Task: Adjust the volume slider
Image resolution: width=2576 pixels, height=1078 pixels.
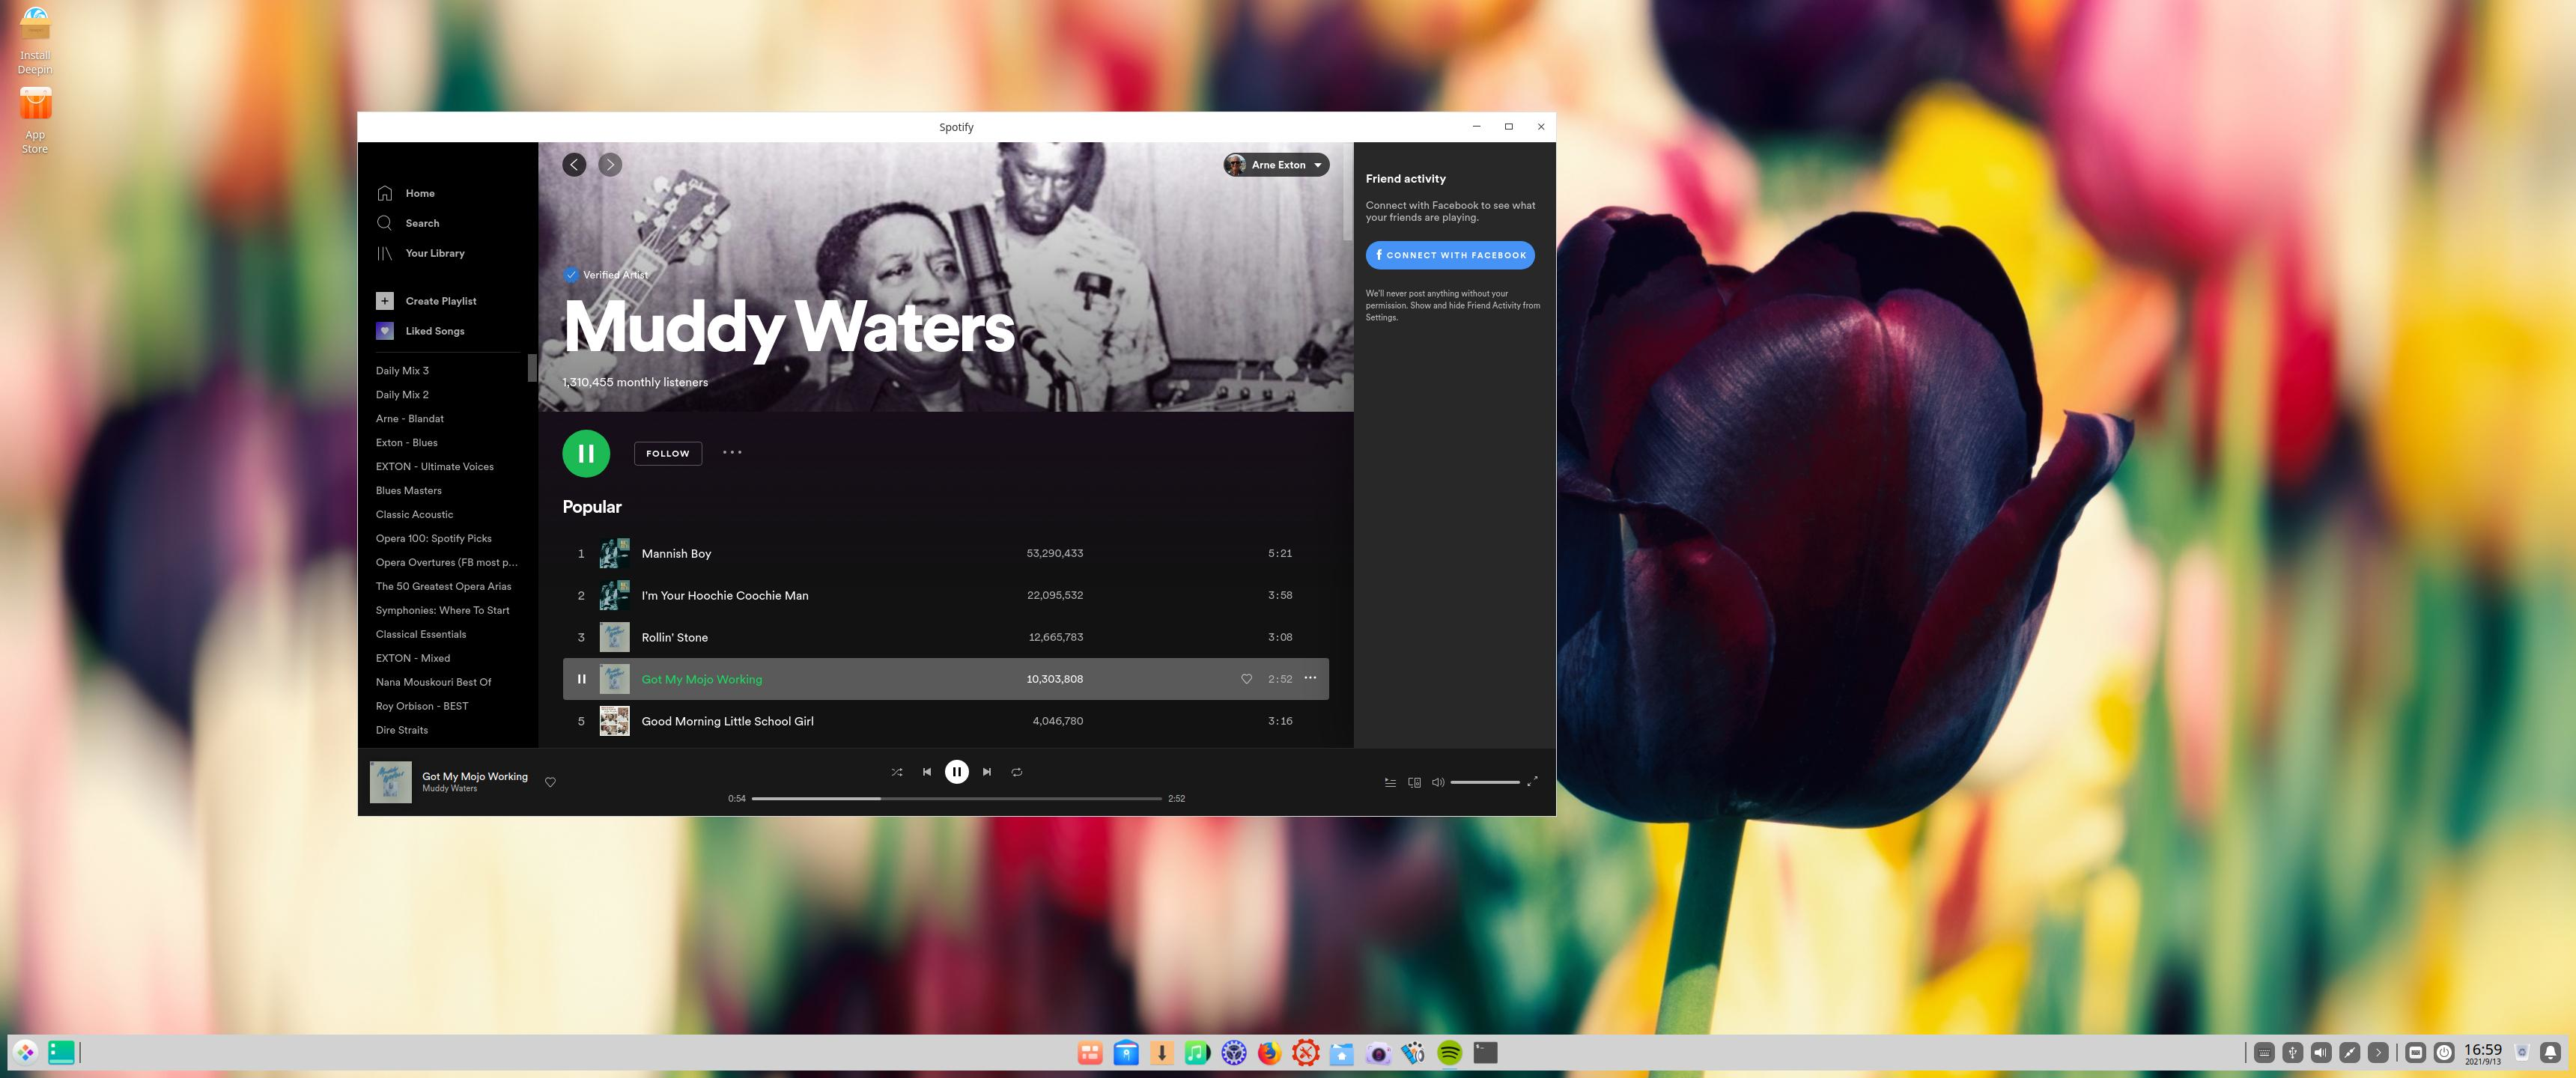Action: pos(1485,782)
